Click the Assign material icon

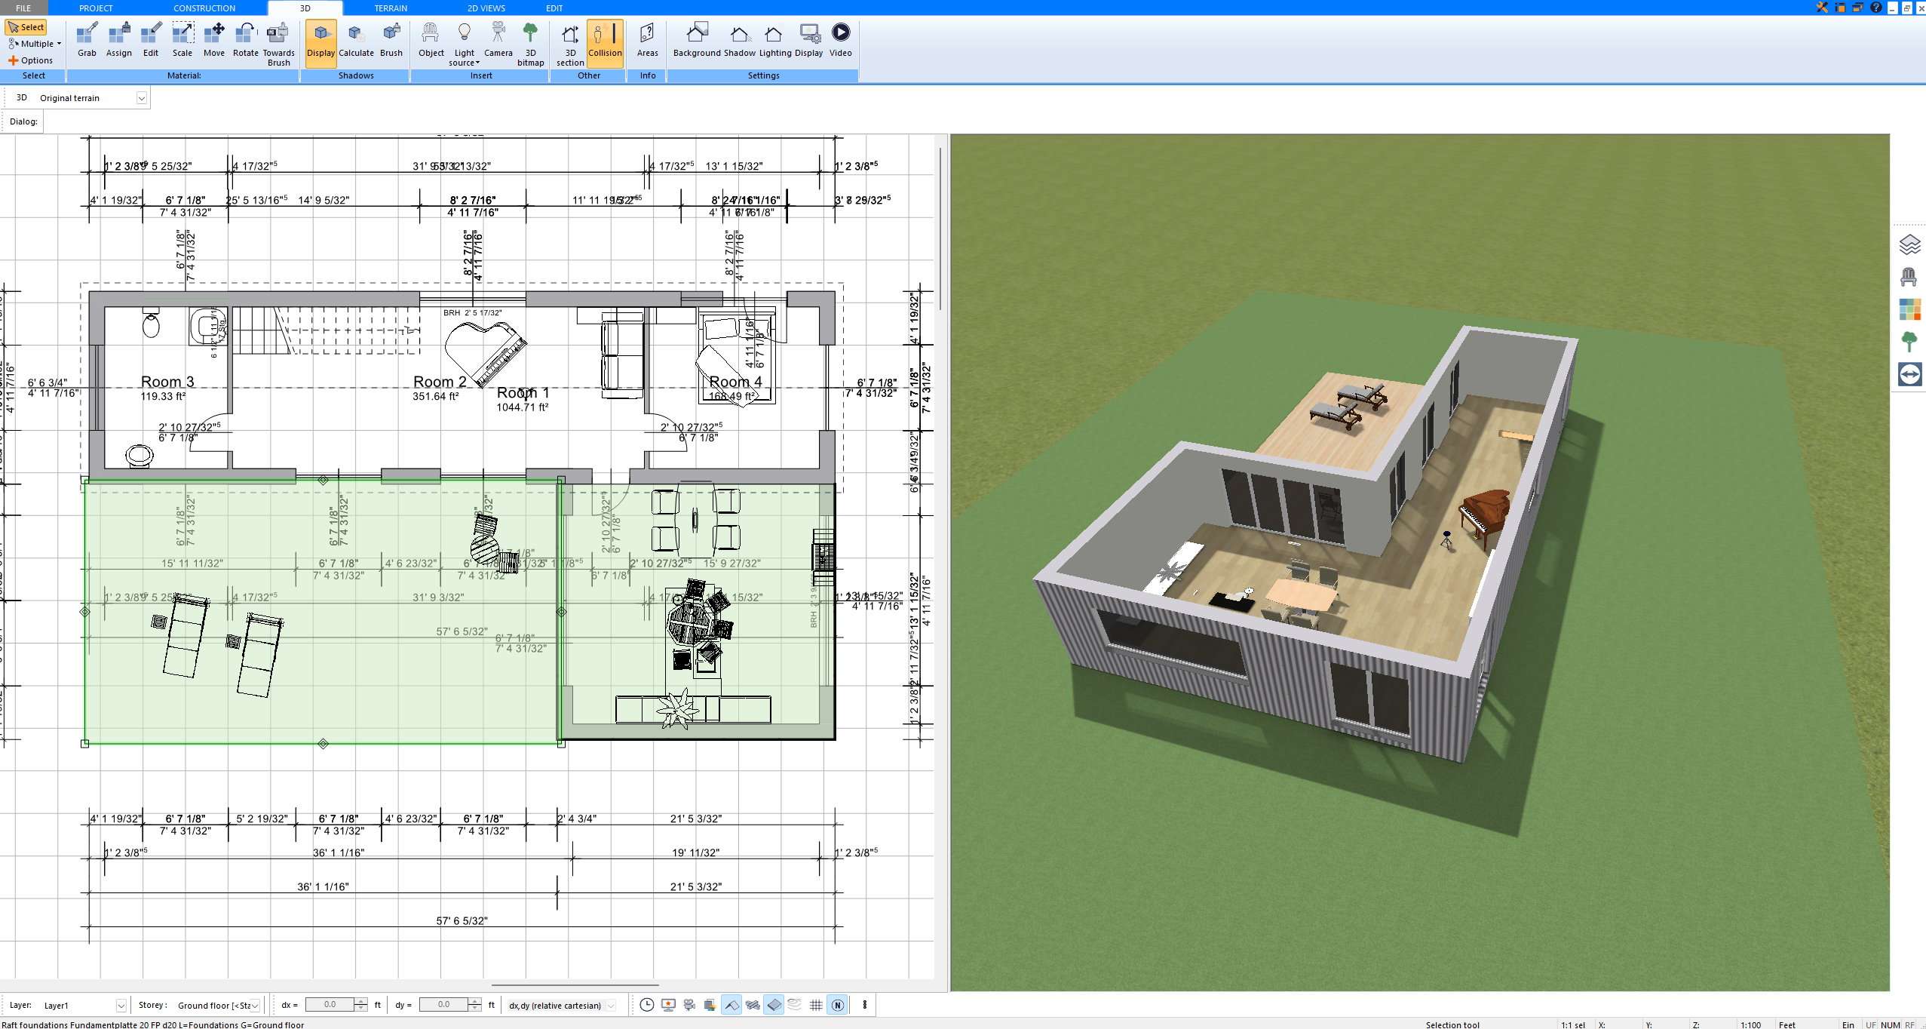click(118, 40)
